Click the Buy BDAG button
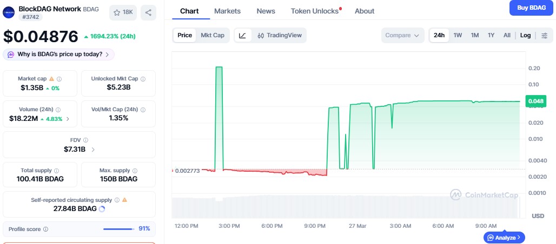The image size is (556, 244). 531,8
